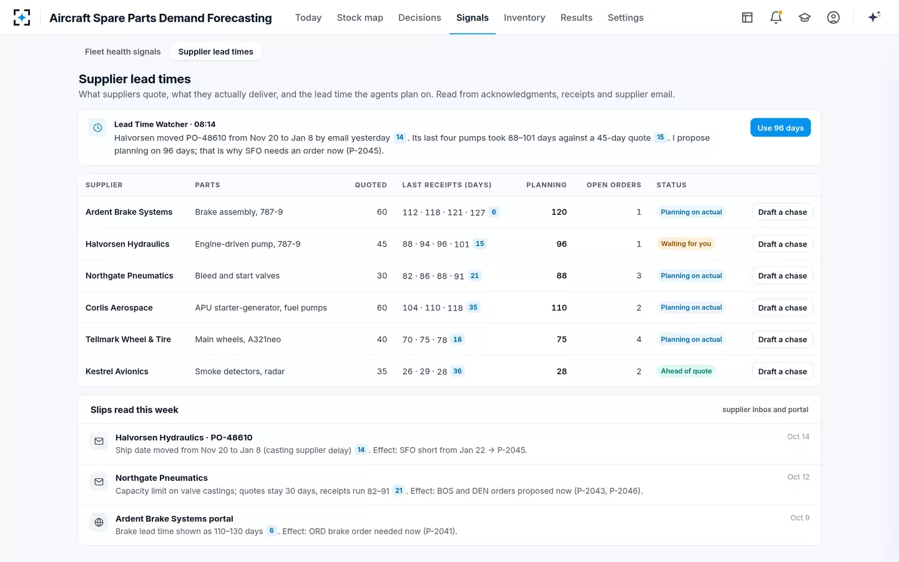Screen dimensions: 899x562
Task: Open the Inventory tab
Action: coord(524,17)
